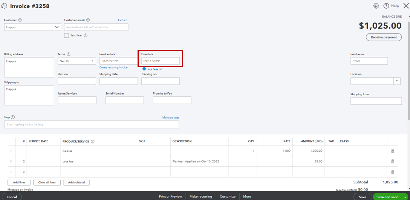The width and height of the screenshot is (410, 200).
Task: Open the settings gear icon
Action: click(x=376, y=6)
